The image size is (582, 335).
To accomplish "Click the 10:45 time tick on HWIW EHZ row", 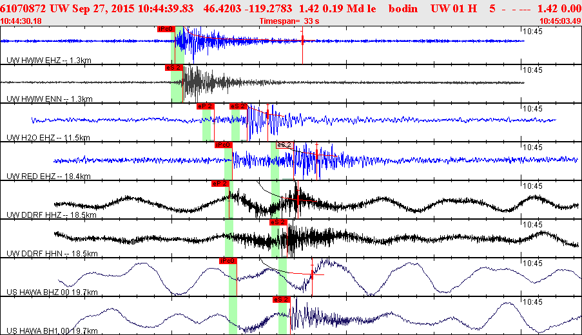I will coord(532,32).
